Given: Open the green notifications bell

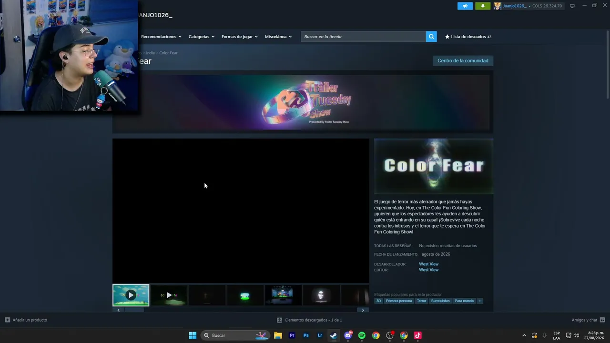Looking at the screenshot, I should tap(483, 6).
